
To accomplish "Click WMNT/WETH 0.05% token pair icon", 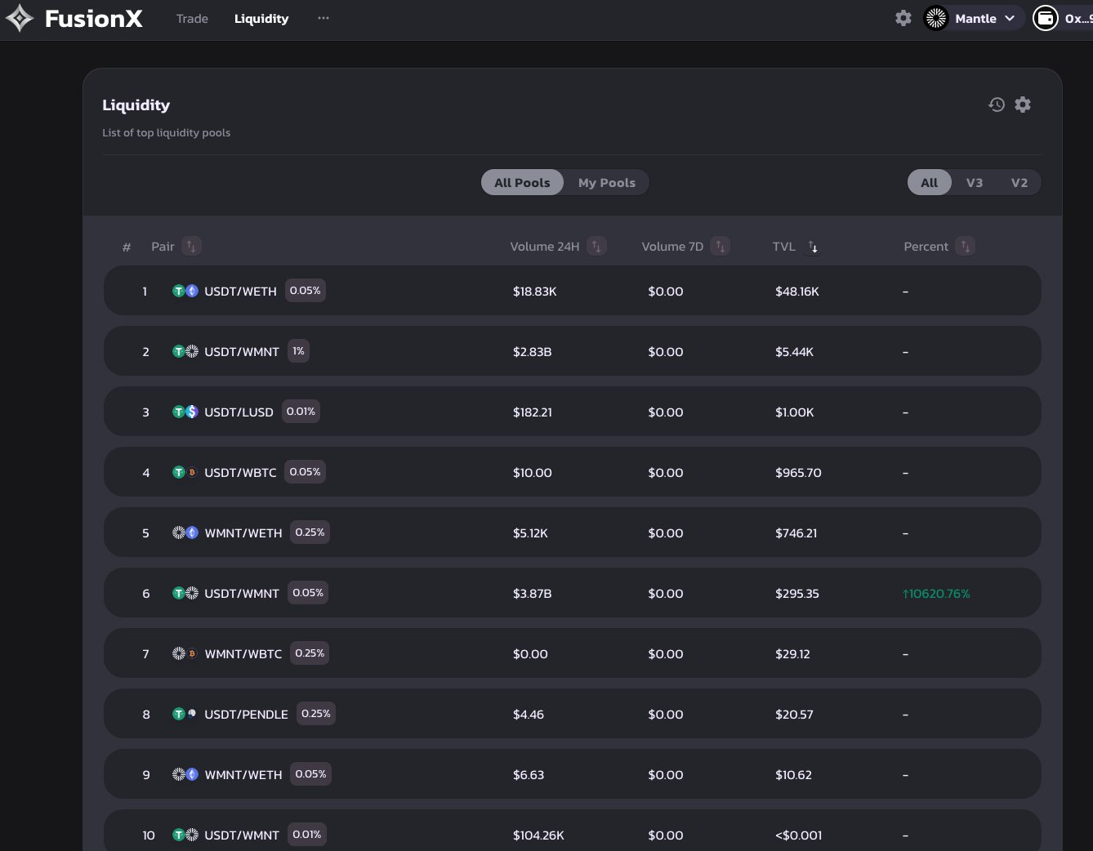I will (185, 774).
